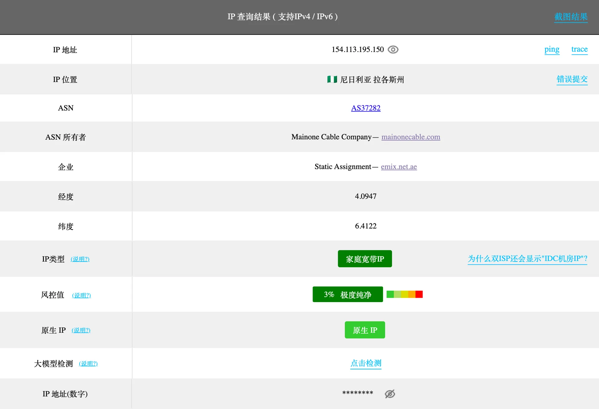
Task: Start LLM detection via 点击检测
Action: pyautogui.click(x=366, y=363)
